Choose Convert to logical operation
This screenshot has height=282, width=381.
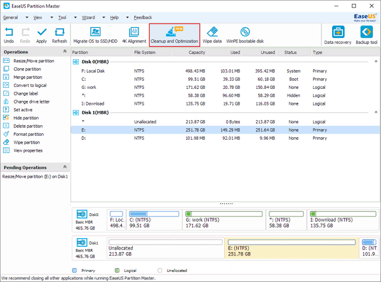click(x=25, y=85)
